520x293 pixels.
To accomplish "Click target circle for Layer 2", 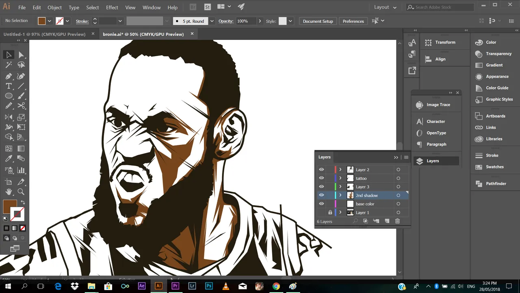I will [398, 170].
